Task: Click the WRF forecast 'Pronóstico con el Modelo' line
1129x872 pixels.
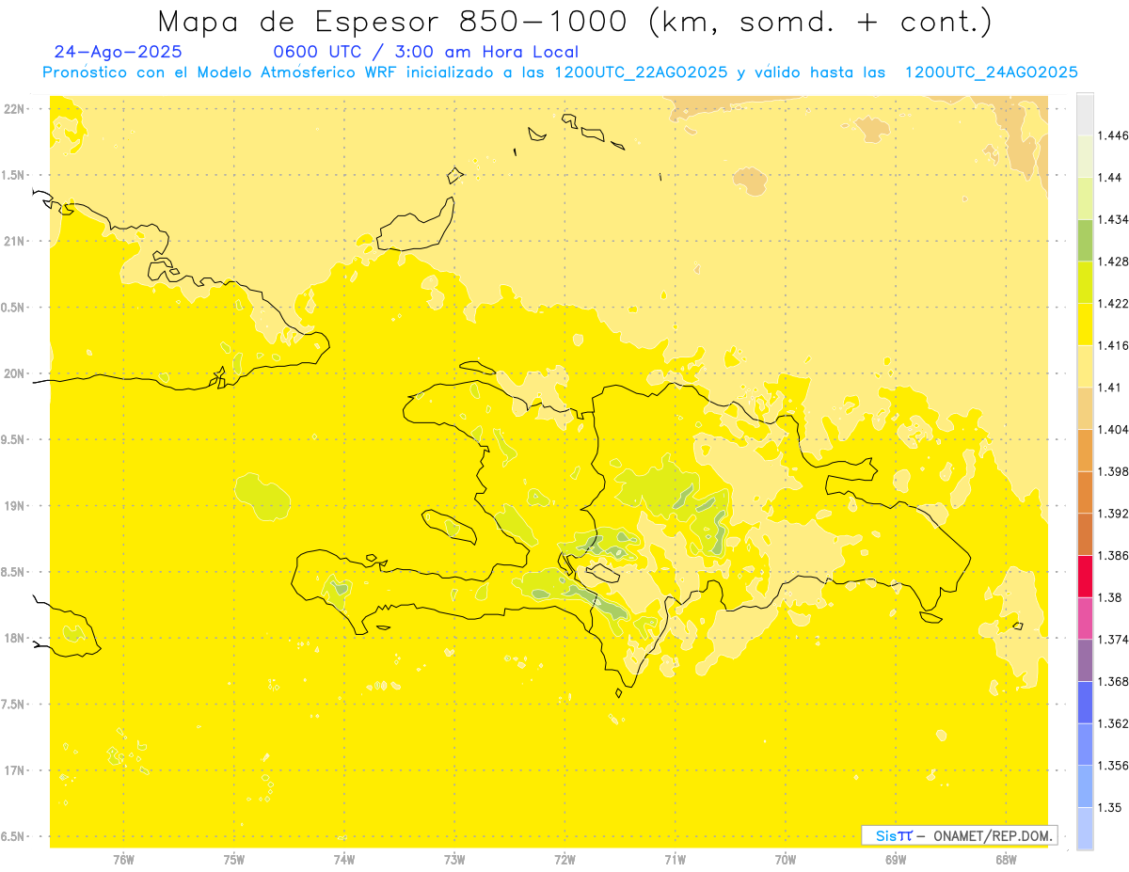Action: click(x=560, y=72)
